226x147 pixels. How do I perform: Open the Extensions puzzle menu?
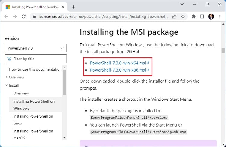(193, 17)
